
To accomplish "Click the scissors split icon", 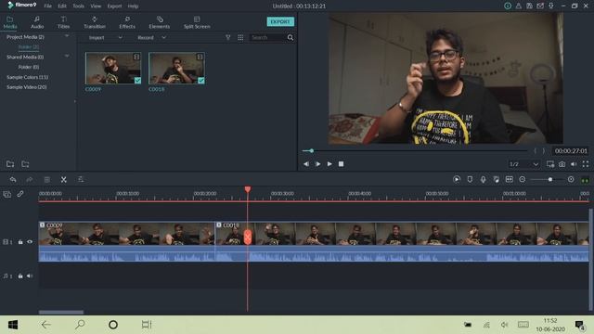I will tap(64, 179).
